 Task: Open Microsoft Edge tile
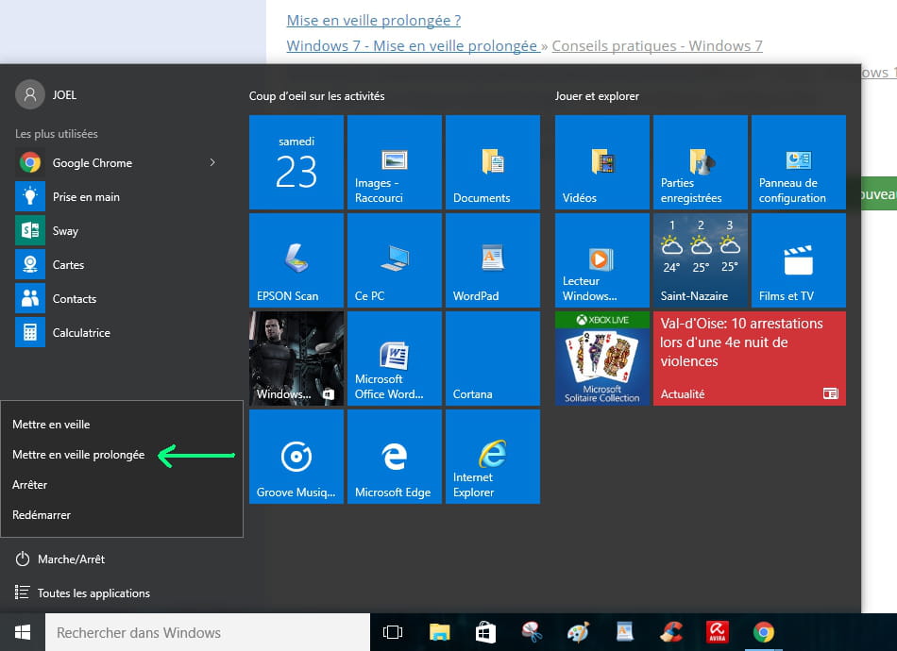pos(394,456)
